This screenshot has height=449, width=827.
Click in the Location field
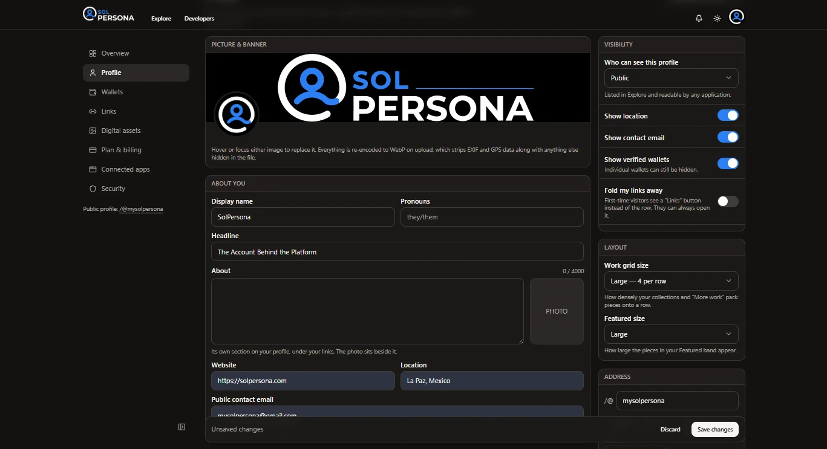pos(492,381)
